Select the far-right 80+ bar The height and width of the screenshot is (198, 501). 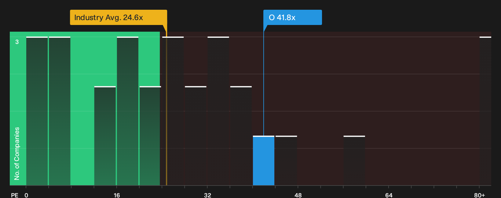click(485, 111)
